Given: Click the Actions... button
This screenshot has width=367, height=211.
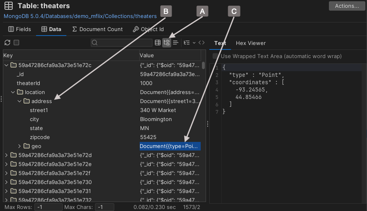Looking at the screenshot, I should (347, 6).
